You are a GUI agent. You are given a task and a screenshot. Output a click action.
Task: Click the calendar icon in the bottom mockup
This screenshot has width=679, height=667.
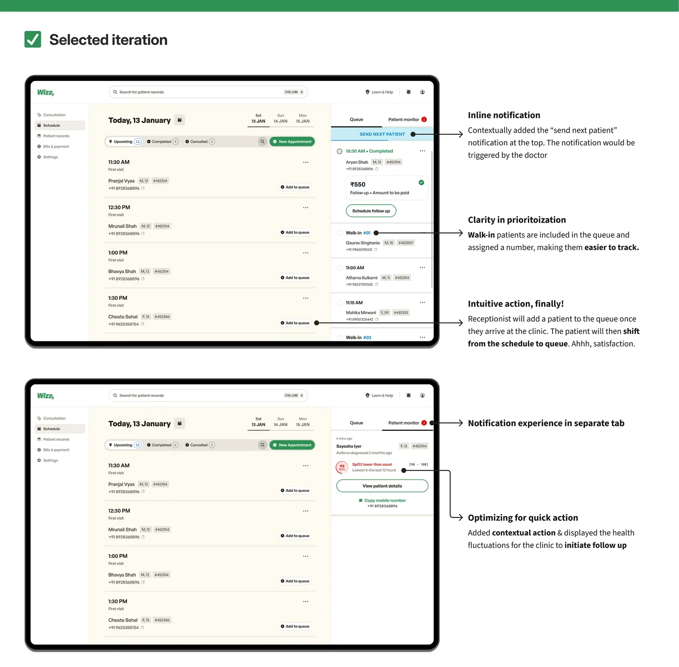[180, 423]
